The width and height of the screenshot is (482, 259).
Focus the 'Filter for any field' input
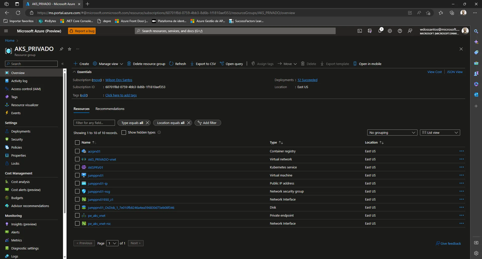pos(94,123)
